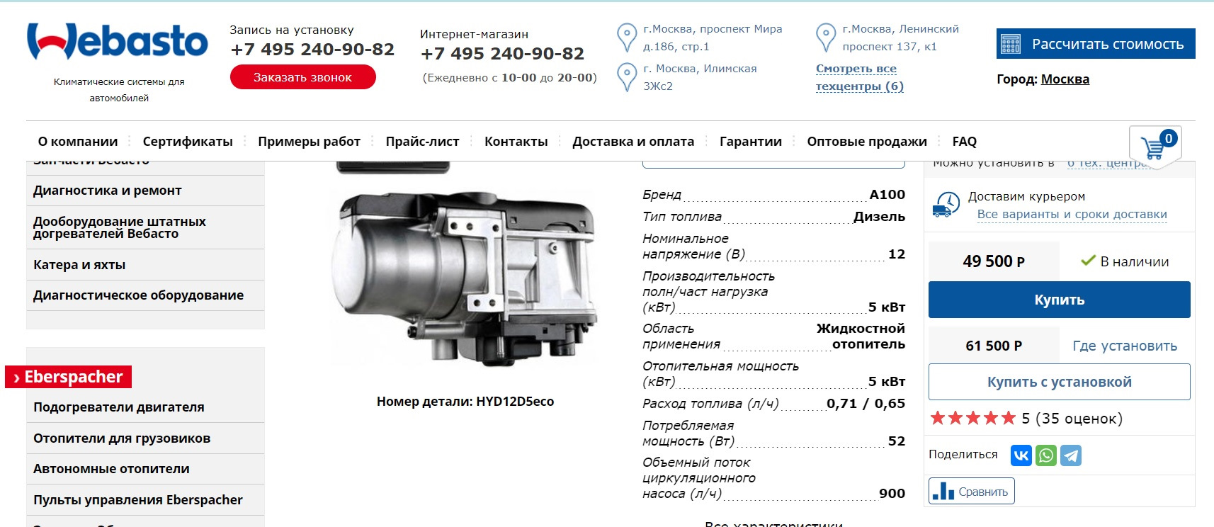Click the 5 (35 оценок) rating text

[1072, 419]
